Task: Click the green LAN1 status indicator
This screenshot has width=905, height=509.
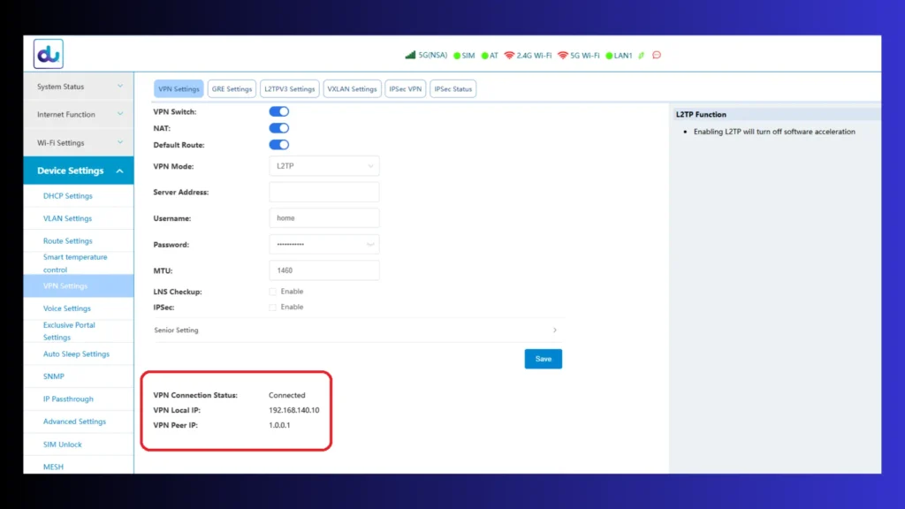Action: [x=609, y=56]
